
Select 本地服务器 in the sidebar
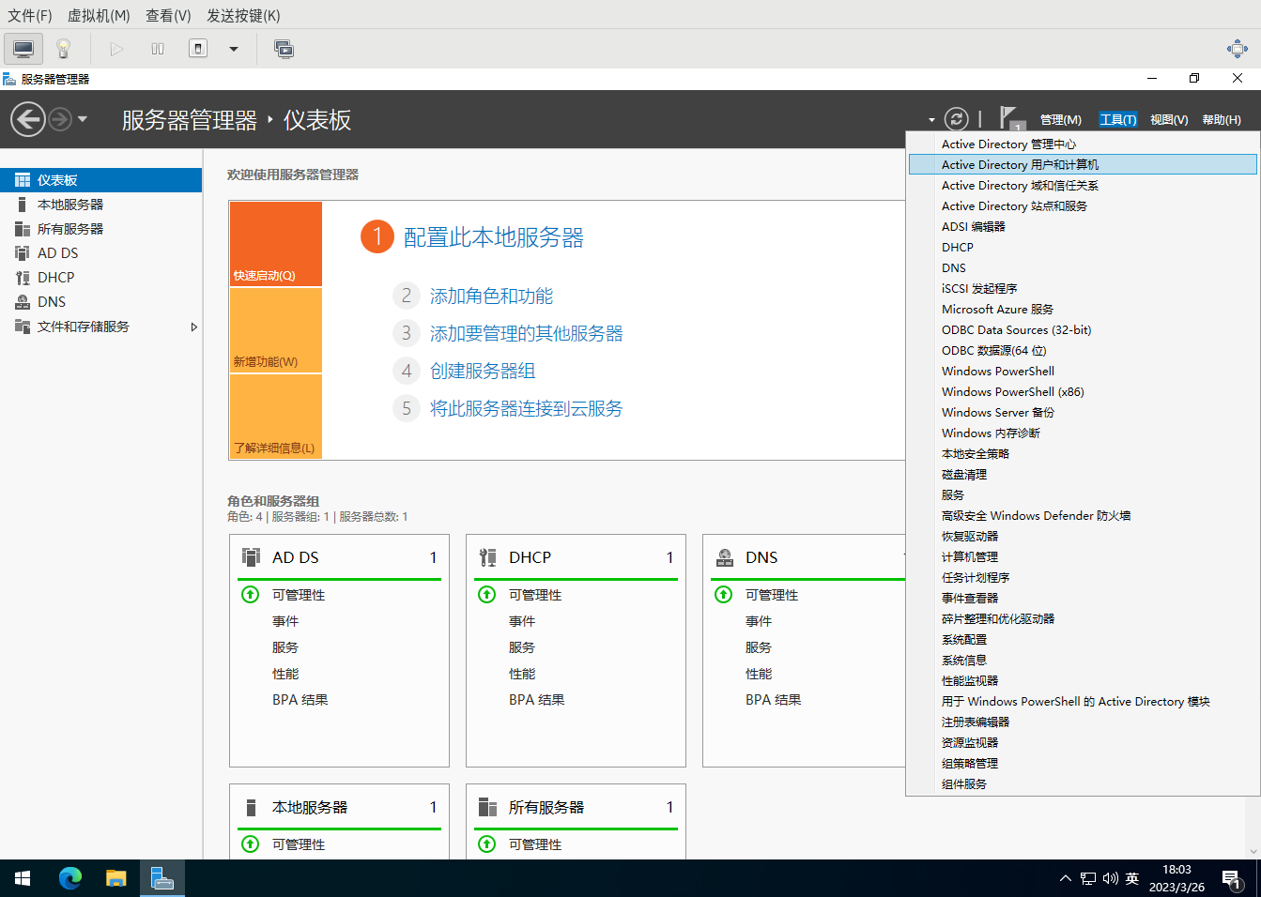pos(100,205)
